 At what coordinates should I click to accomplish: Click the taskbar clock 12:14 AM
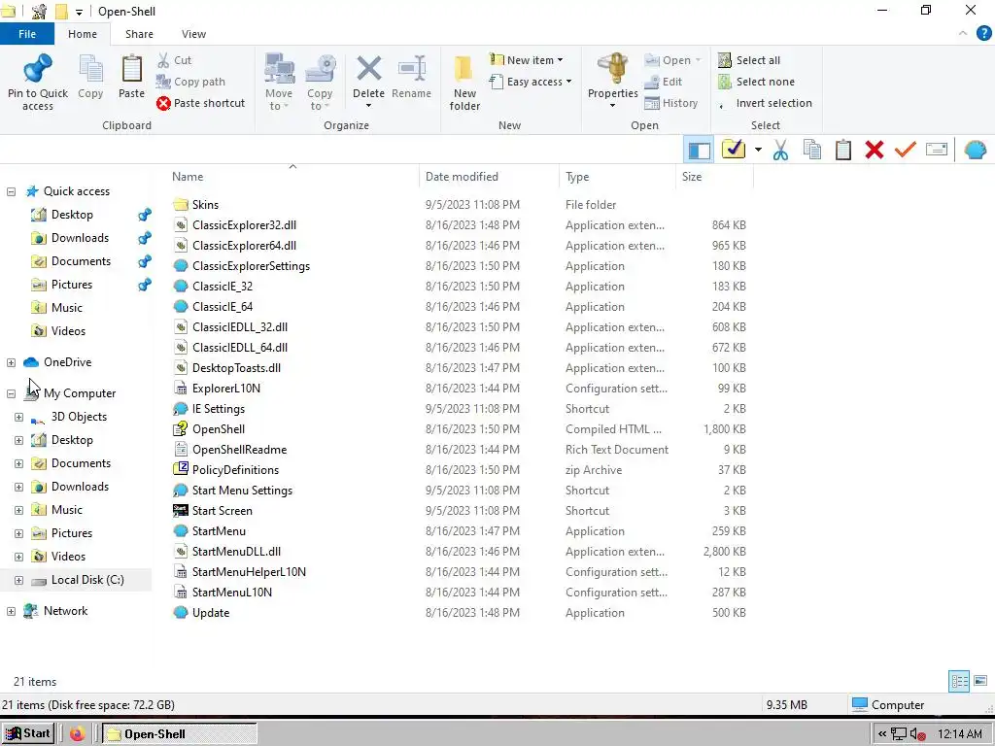[x=959, y=734]
